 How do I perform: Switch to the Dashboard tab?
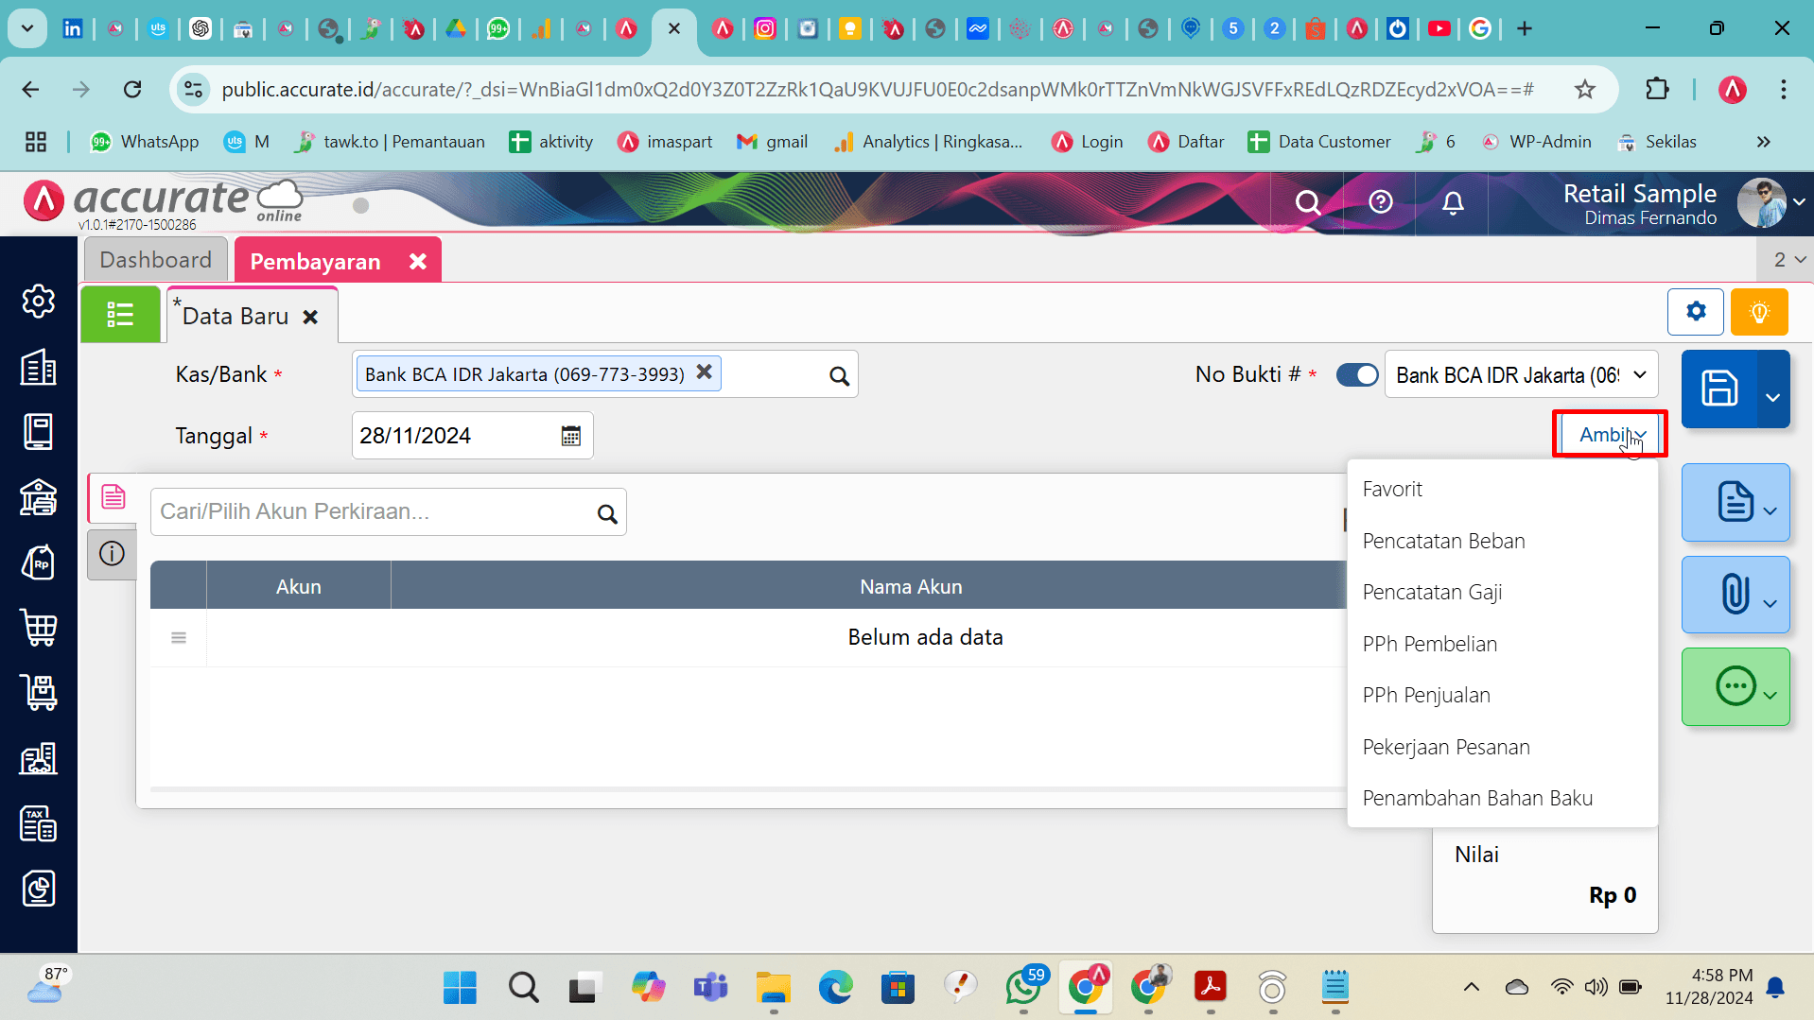pyautogui.click(x=156, y=260)
